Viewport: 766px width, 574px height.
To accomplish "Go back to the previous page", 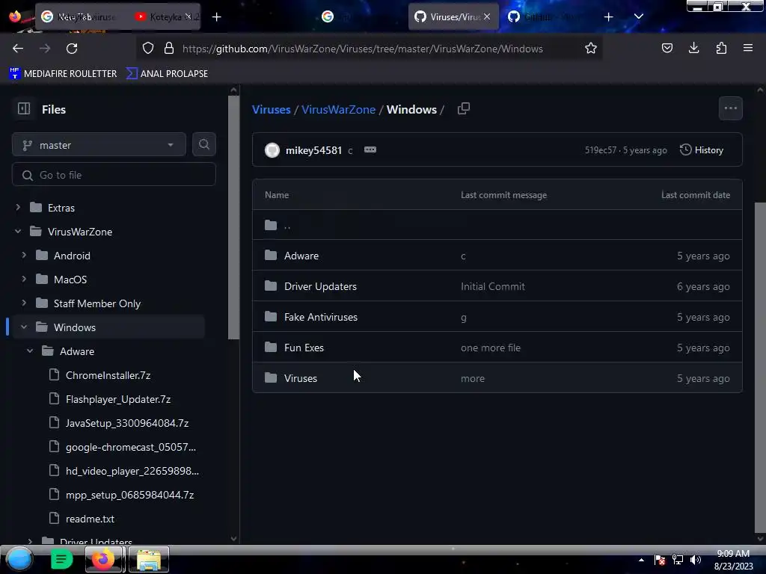I will (18, 49).
